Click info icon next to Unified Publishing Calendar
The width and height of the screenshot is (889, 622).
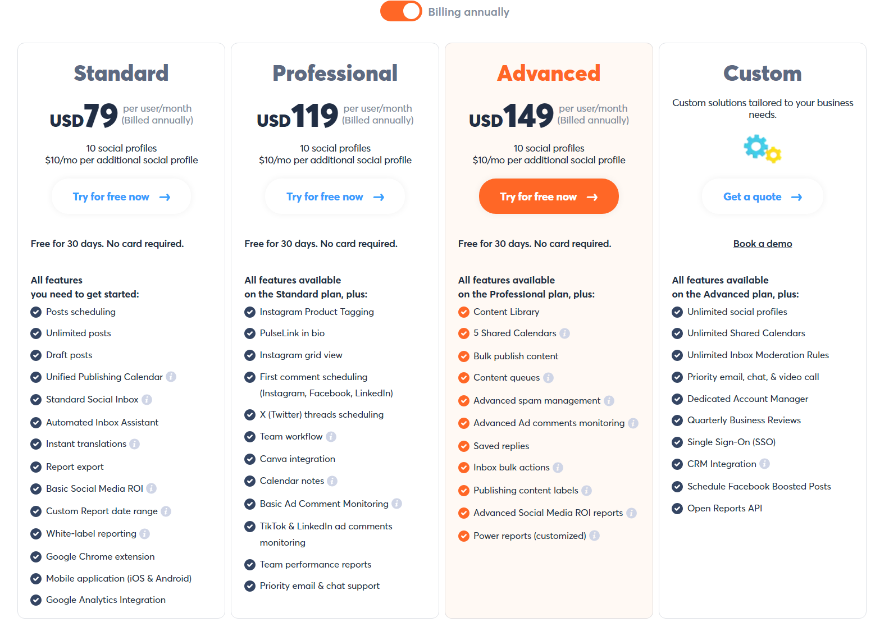coord(171,377)
